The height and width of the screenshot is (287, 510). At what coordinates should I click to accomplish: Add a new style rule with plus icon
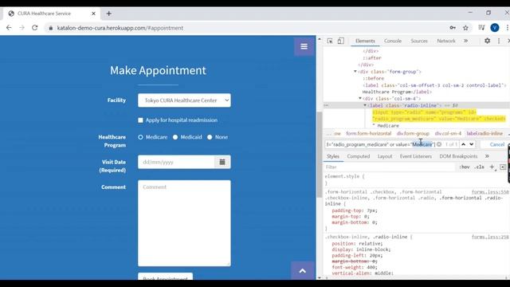(492, 167)
